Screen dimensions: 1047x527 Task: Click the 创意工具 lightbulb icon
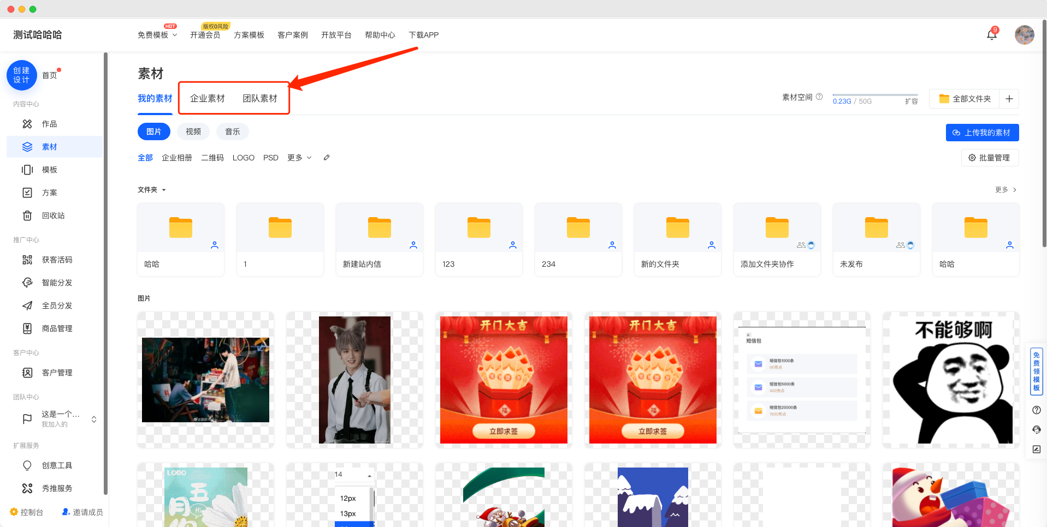pos(27,465)
